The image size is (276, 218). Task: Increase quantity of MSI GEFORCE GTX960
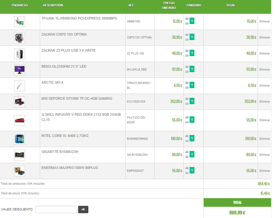(187, 99)
